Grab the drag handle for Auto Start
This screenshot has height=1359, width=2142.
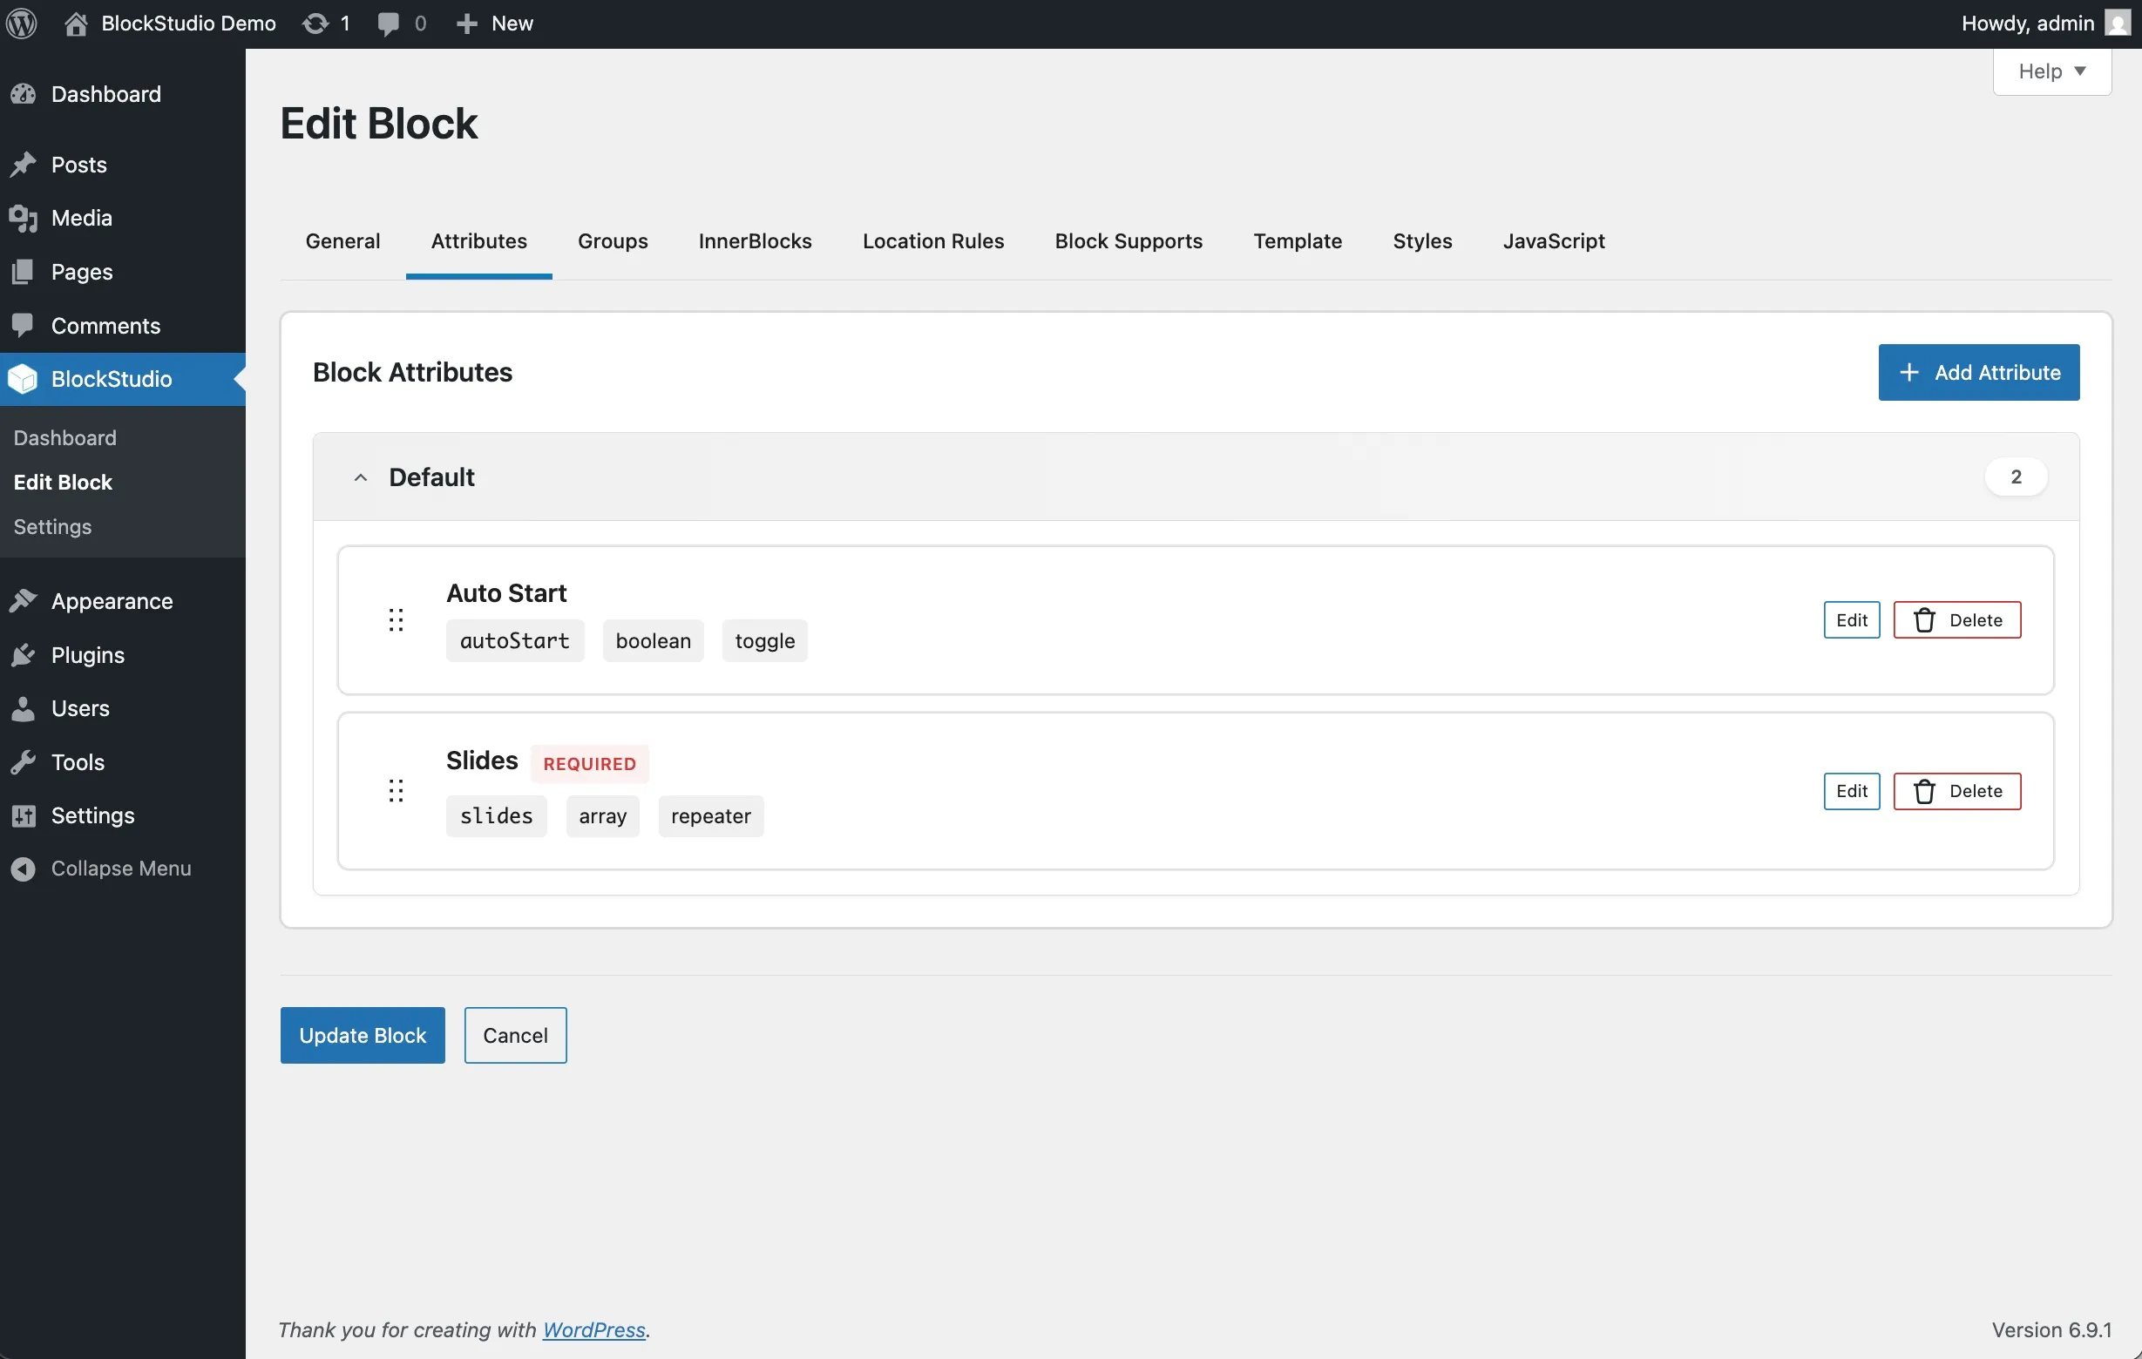pos(396,620)
